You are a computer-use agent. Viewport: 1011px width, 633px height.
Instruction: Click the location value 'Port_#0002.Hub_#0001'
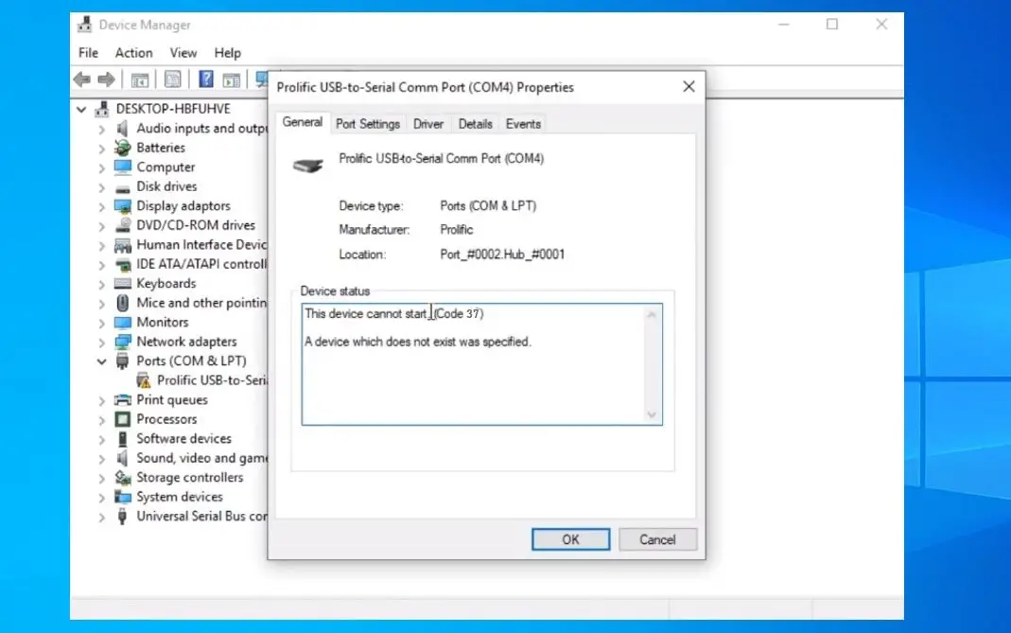[x=502, y=255]
